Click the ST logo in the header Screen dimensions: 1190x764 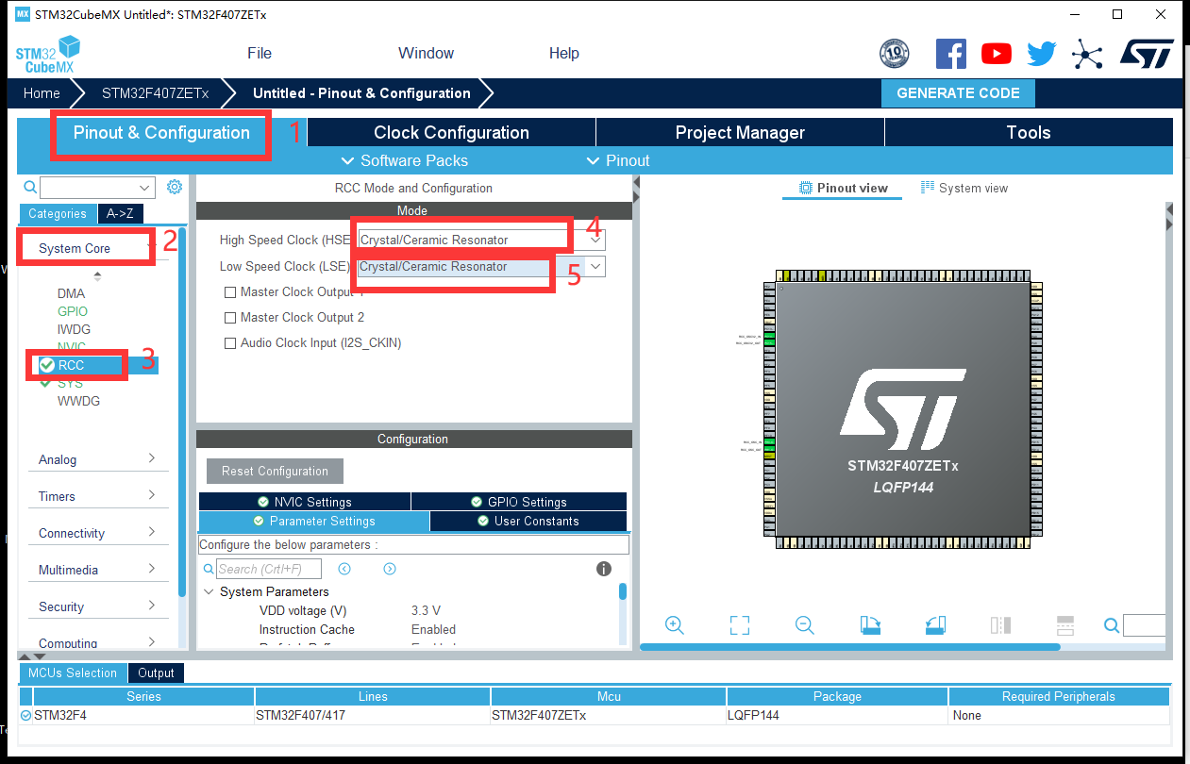point(1147,54)
